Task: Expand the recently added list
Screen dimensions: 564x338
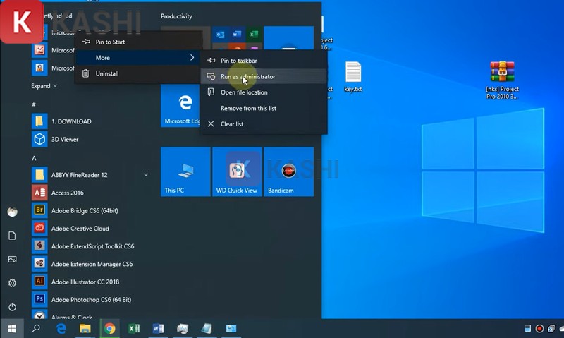Action: click(44, 86)
